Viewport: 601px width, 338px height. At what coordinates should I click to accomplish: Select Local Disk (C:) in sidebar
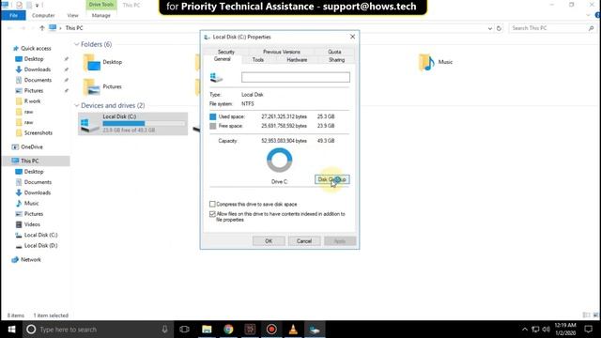[x=40, y=235]
